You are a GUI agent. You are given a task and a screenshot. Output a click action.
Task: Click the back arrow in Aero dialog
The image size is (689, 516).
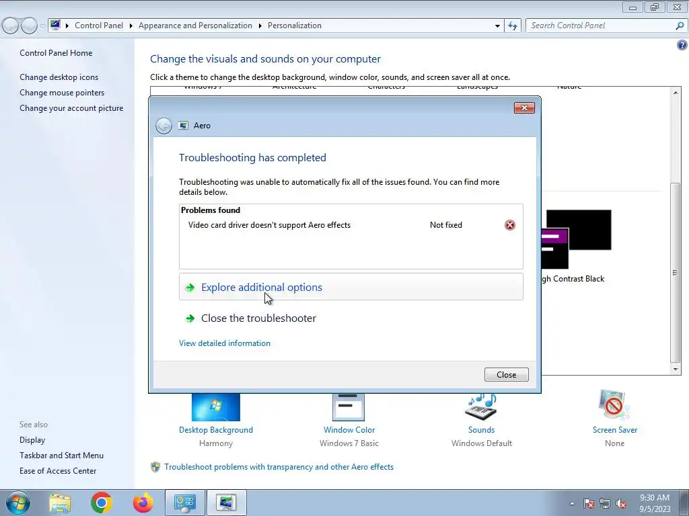point(164,126)
